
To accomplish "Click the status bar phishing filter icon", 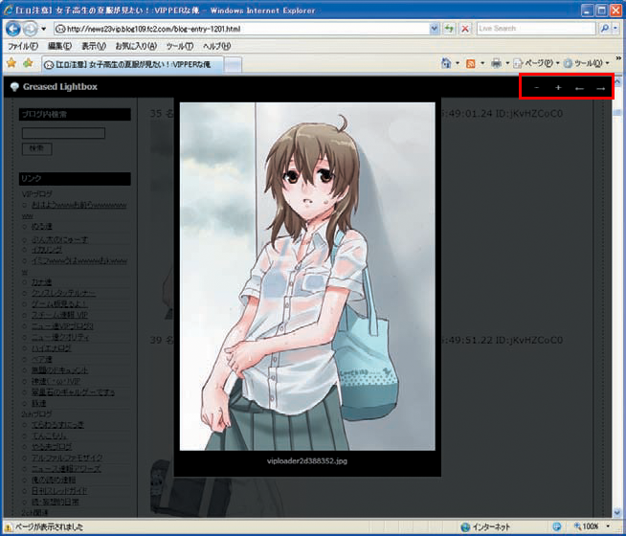I will point(557,526).
